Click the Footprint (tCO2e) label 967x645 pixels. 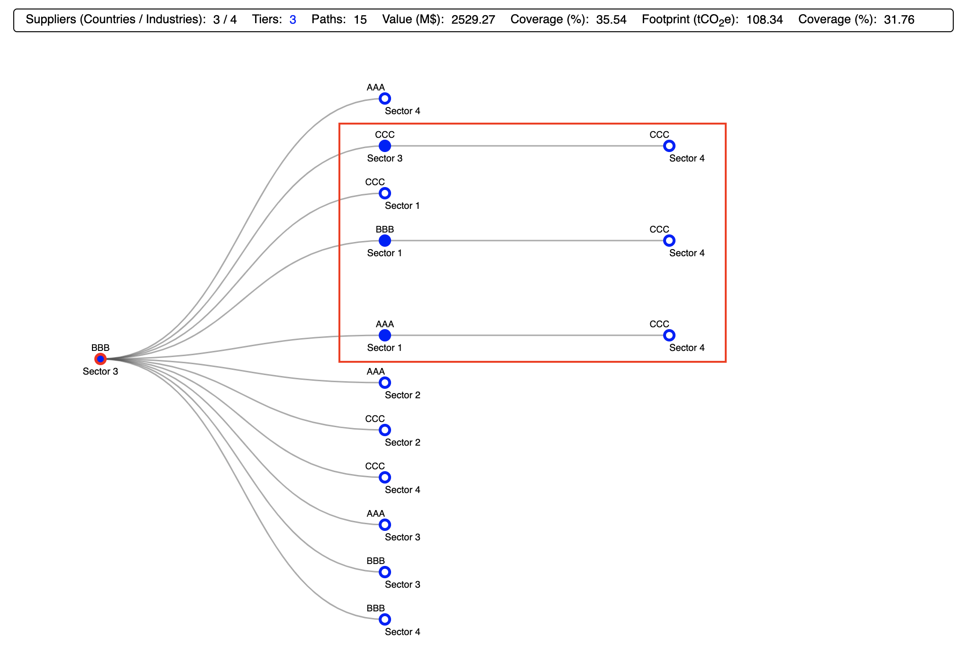coord(690,20)
